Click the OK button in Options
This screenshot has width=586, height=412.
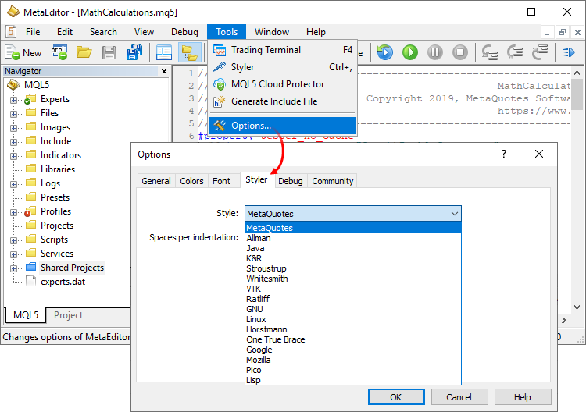(x=395, y=397)
